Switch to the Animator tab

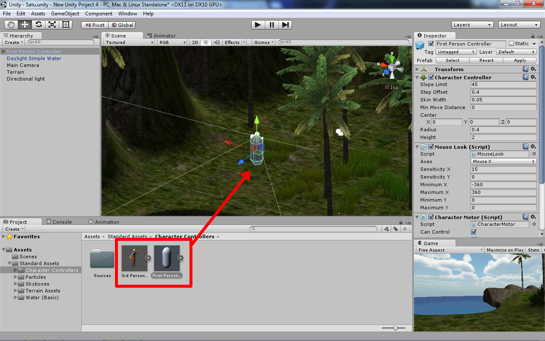tap(161, 36)
